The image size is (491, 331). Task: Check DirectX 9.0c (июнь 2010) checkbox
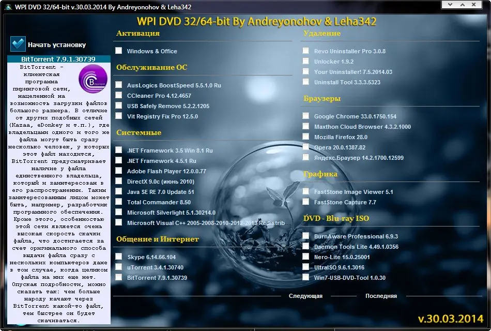[119, 181]
